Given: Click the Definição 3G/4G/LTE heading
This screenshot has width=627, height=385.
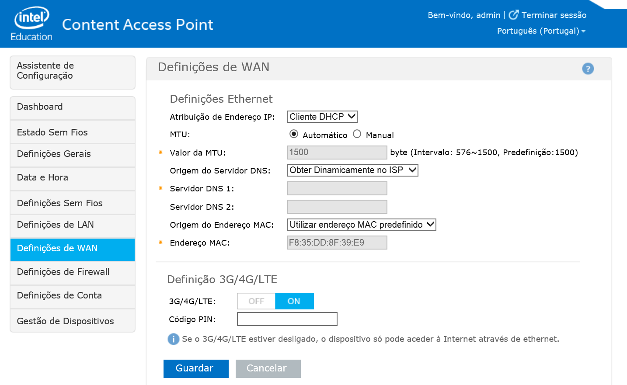Looking at the screenshot, I should pos(222,280).
